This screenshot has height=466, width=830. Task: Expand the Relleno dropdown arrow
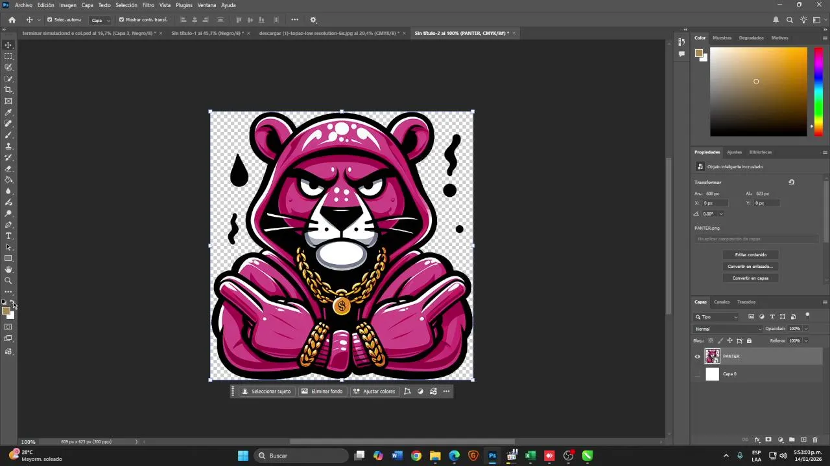[806, 340]
